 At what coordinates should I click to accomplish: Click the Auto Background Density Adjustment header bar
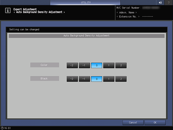click(87, 36)
